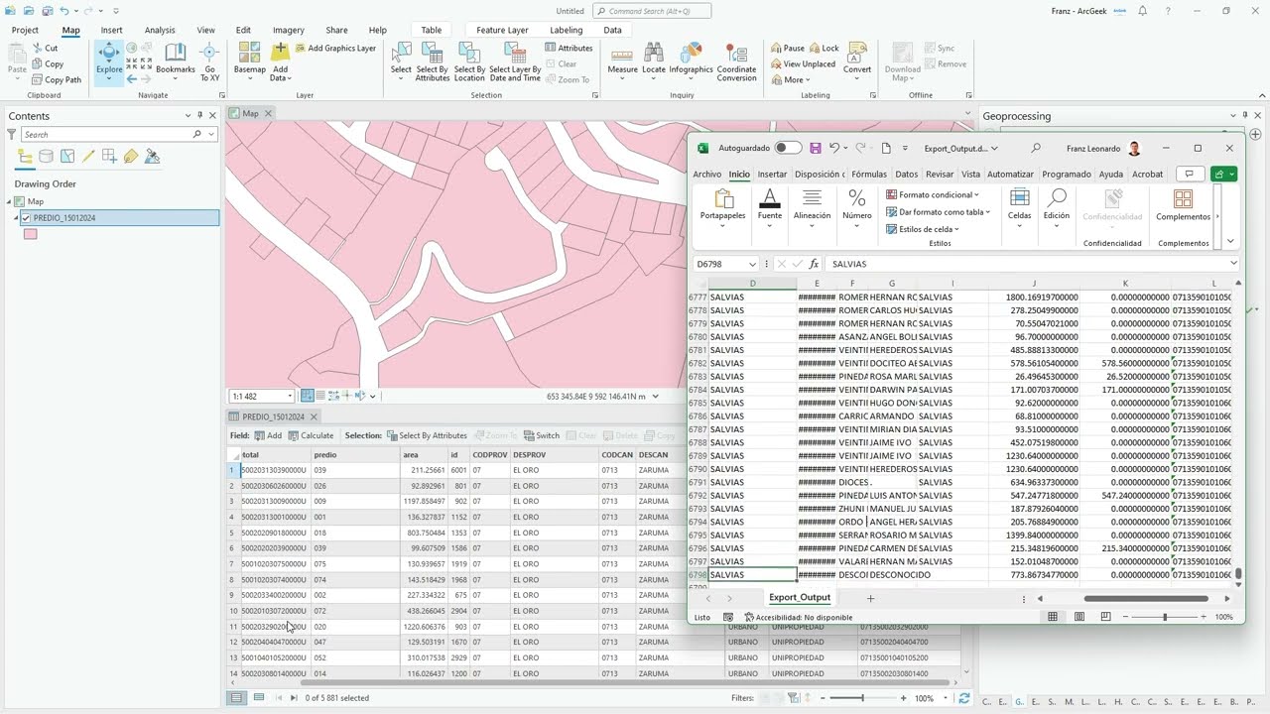Open the Excel Fórmulas tab
The width and height of the screenshot is (1270, 714).
click(x=869, y=175)
